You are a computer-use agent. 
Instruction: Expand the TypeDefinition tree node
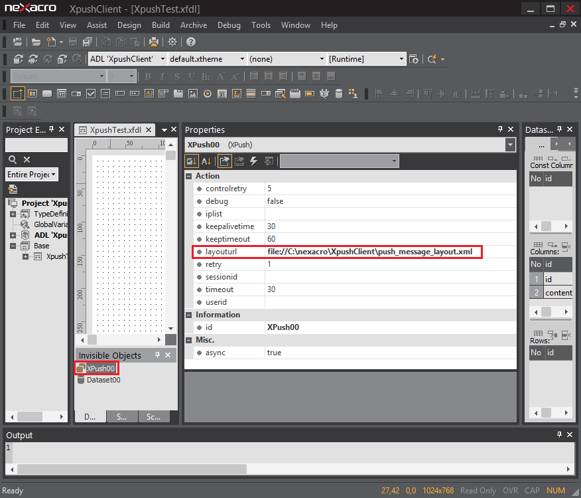[13, 214]
